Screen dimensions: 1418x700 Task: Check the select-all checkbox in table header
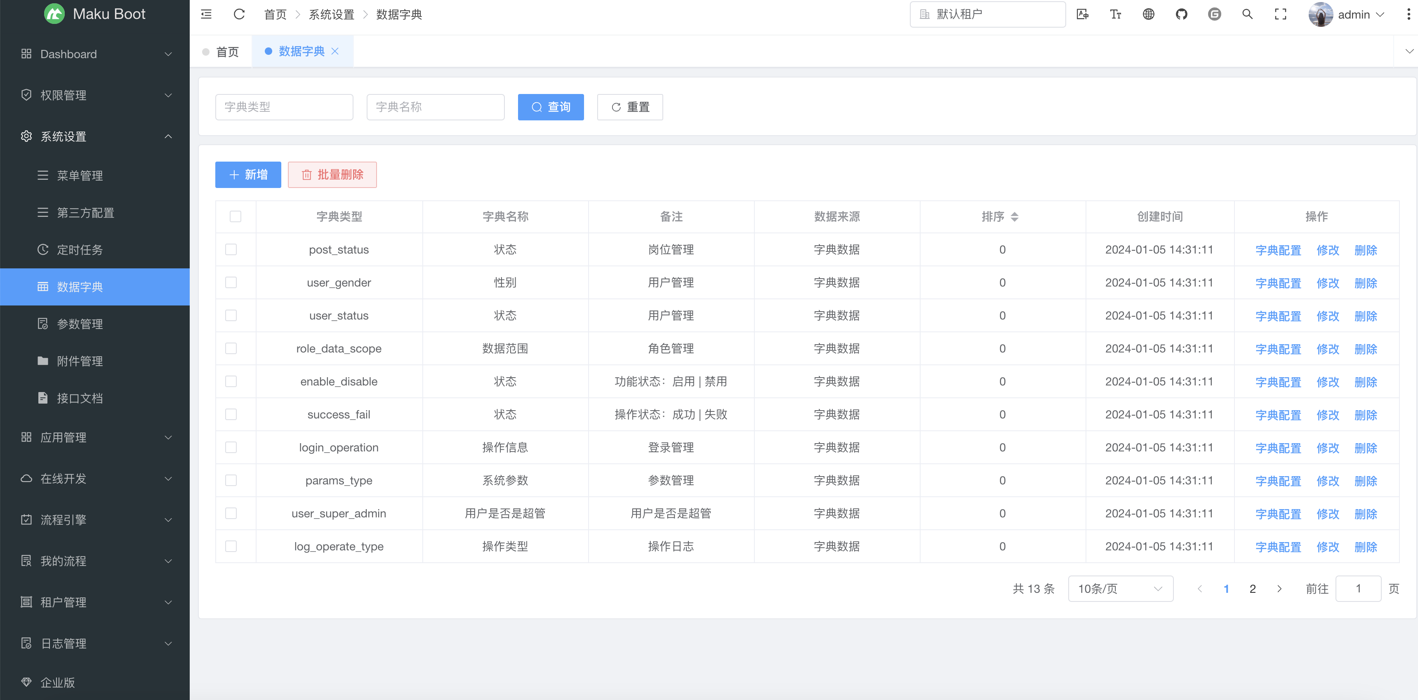(236, 216)
